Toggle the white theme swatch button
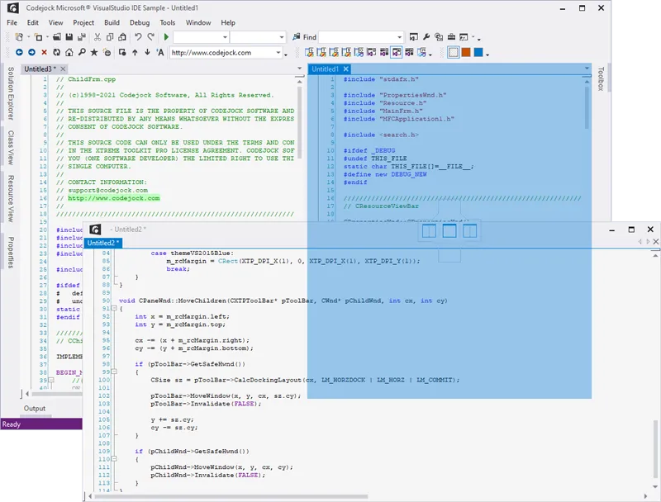 click(x=453, y=53)
